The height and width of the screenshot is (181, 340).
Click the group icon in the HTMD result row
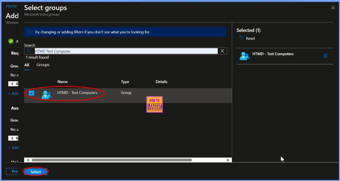click(x=46, y=95)
